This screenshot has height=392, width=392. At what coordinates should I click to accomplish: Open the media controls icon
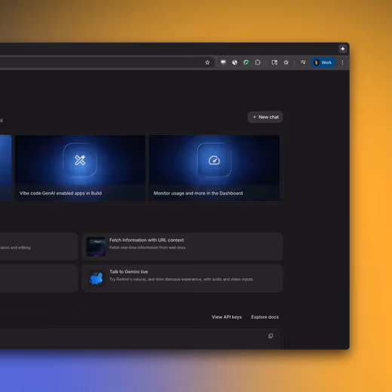(x=303, y=63)
